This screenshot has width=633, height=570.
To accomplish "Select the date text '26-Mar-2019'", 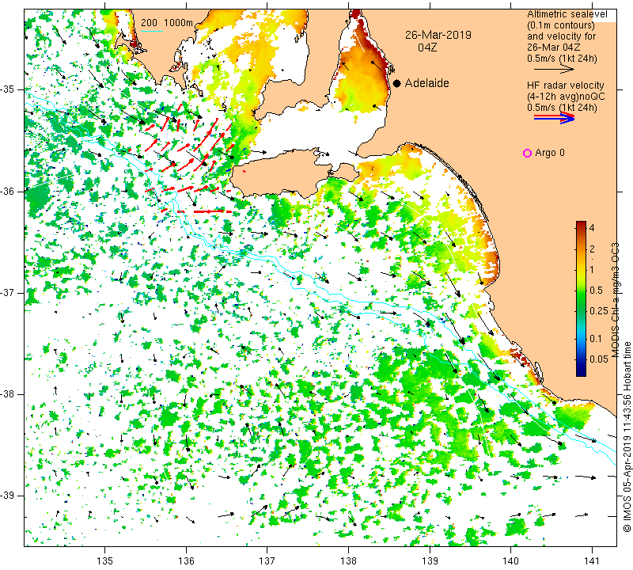I will (438, 35).
